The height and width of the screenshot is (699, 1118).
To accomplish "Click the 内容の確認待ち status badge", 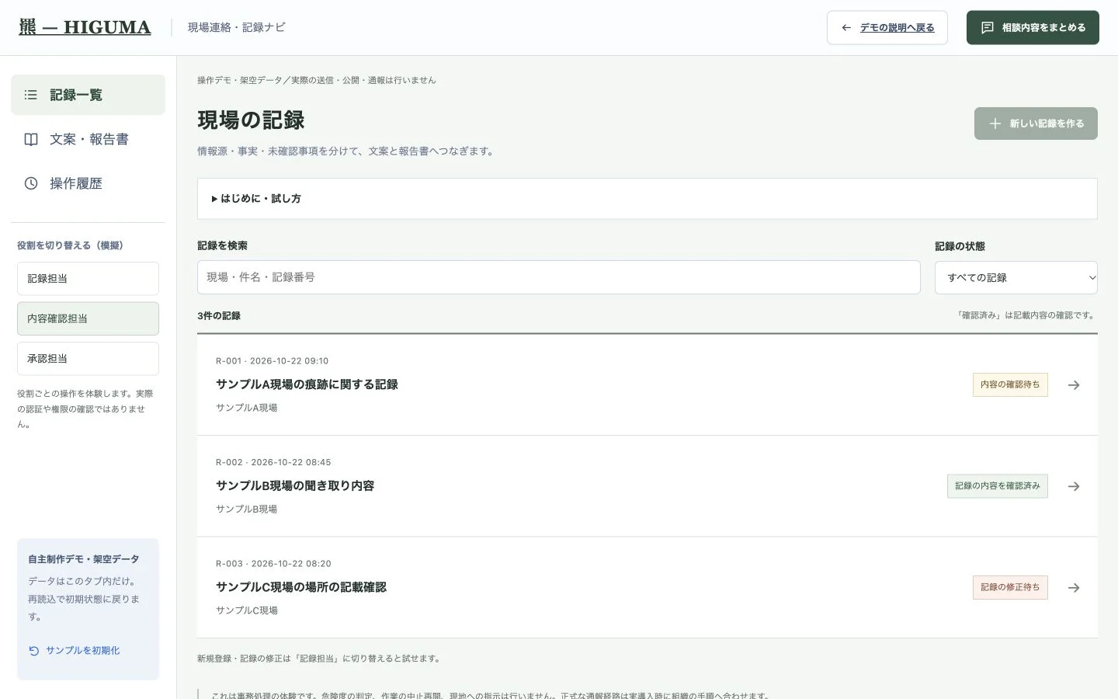I will click(1010, 385).
